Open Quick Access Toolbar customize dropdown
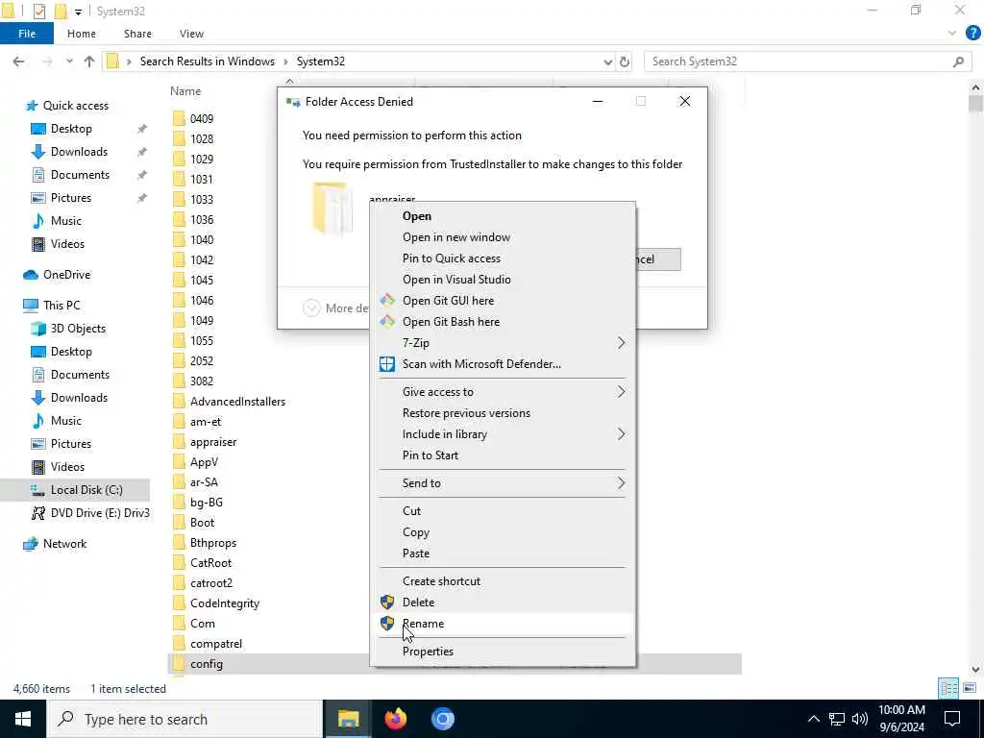 (x=78, y=12)
